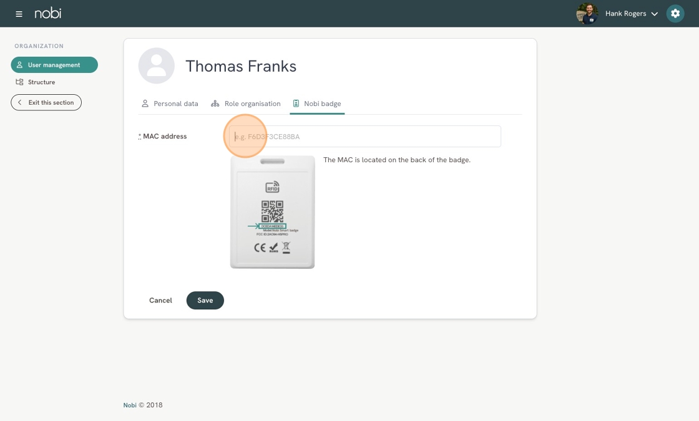
Task: Open the Hank Rogers account menu
Action: point(625,14)
